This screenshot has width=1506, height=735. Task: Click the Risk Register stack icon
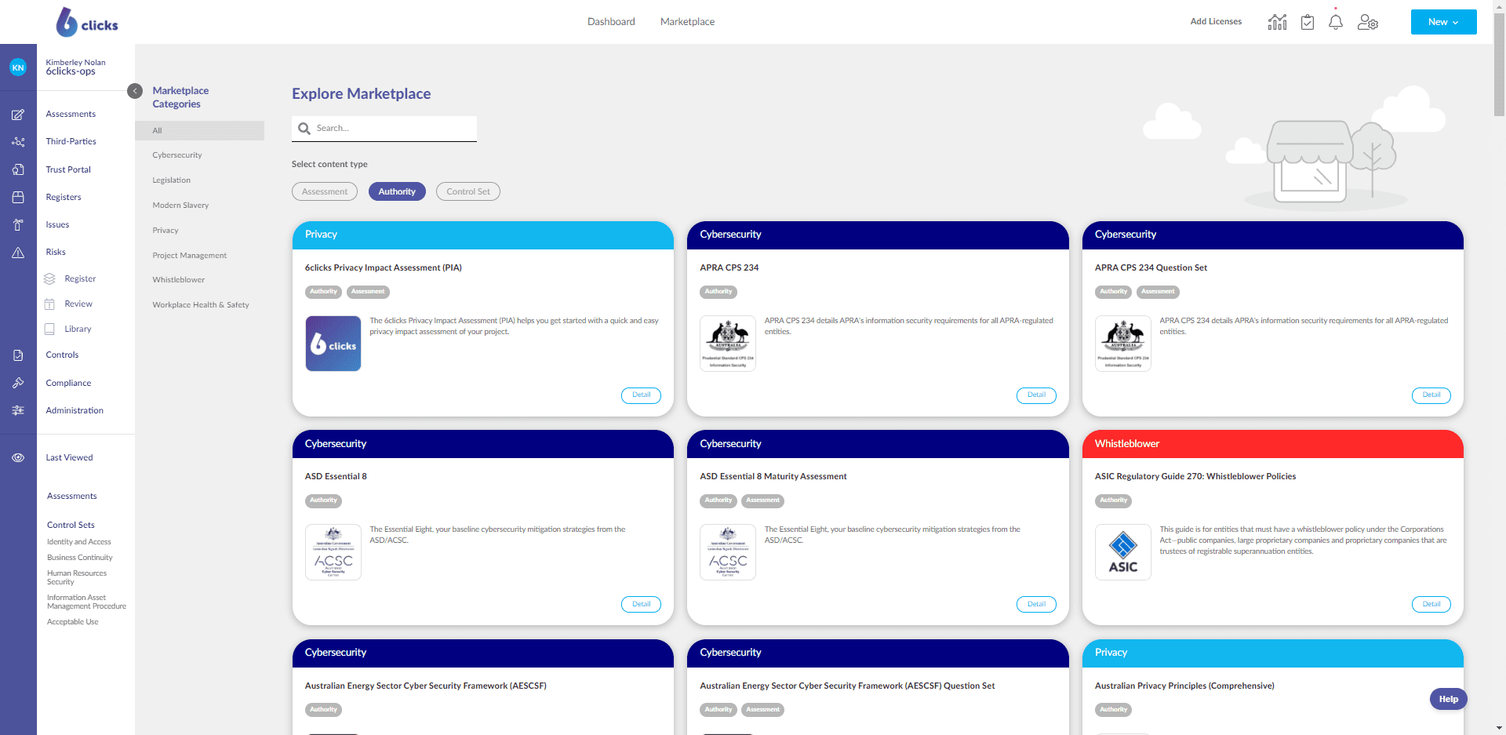49,278
